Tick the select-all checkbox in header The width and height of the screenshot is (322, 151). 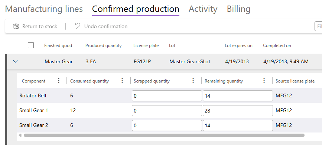(31, 45)
